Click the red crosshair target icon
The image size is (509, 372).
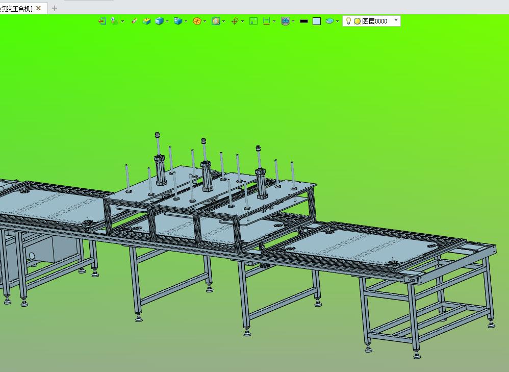coord(235,21)
